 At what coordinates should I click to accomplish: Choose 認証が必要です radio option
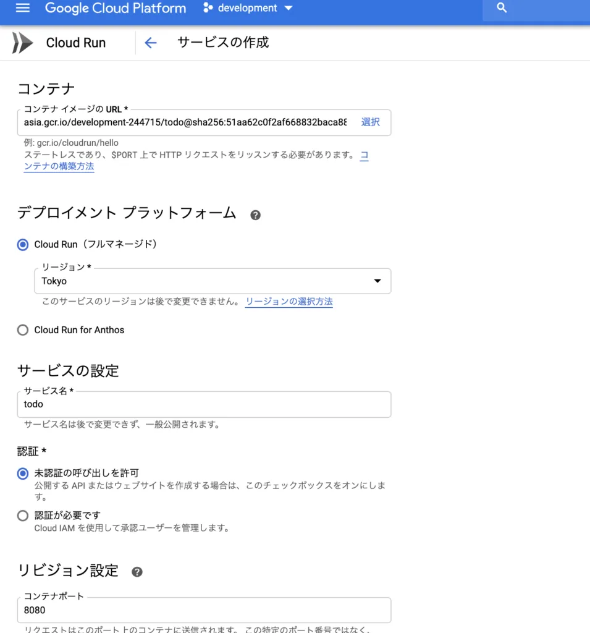(23, 516)
